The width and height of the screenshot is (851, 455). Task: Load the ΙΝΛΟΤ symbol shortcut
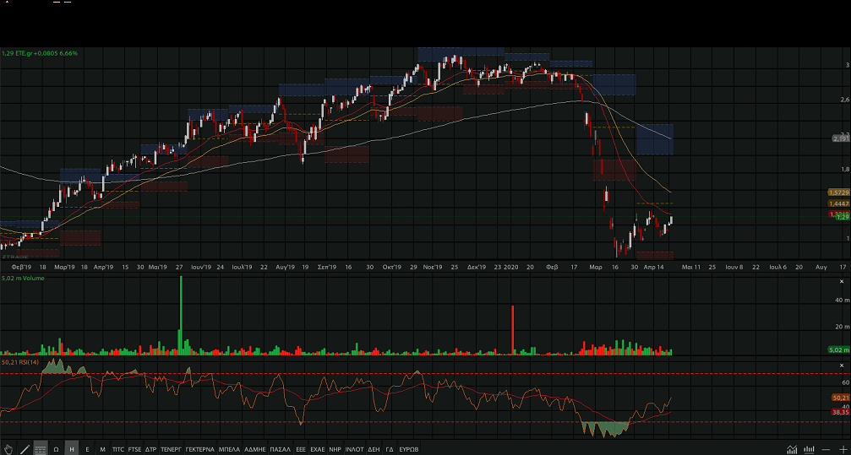click(x=354, y=449)
